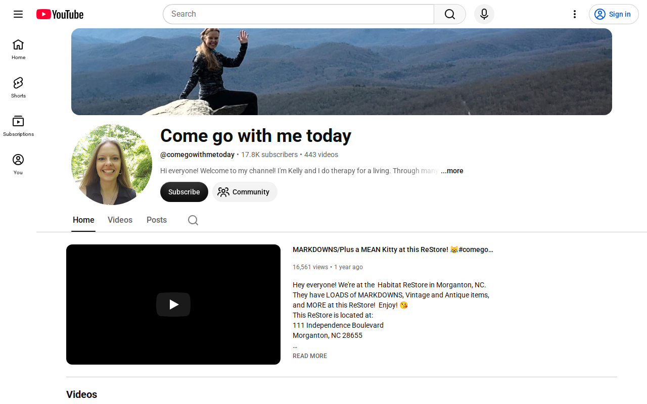This screenshot has height=404, width=647.
Task: Click the mountain channel banner image
Action: click(342, 72)
